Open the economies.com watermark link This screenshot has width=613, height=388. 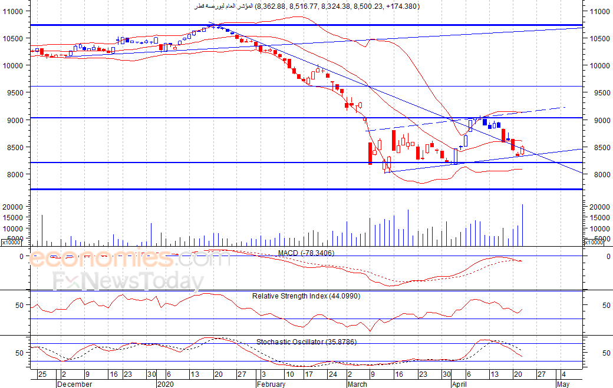coord(130,258)
